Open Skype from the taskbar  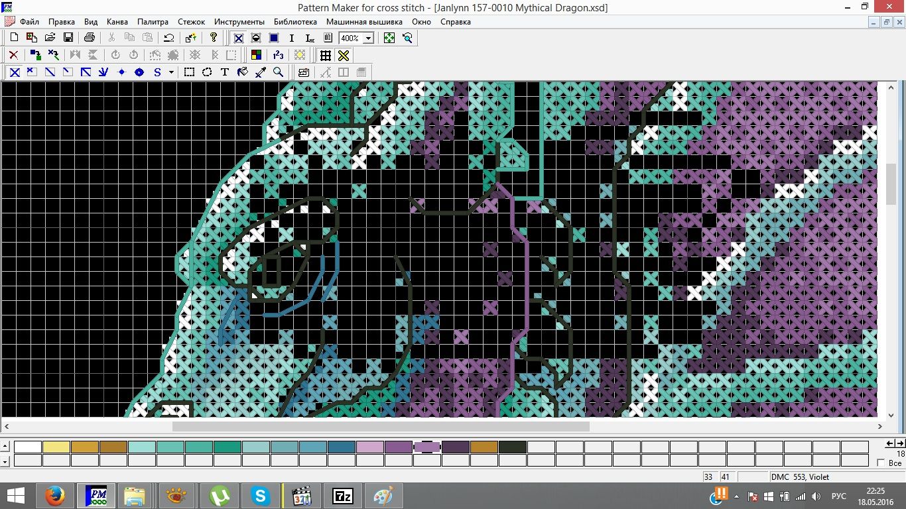click(x=260, y=495)
